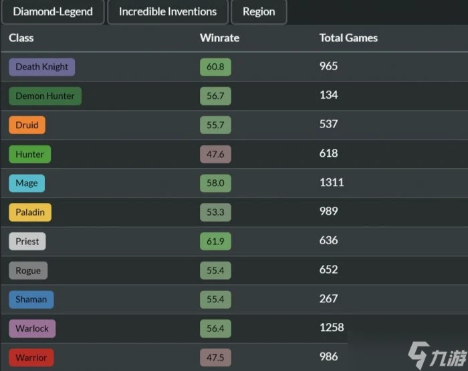
Task: Click the 61.9 winrate value for Priest
Action: tap(215, 242)
